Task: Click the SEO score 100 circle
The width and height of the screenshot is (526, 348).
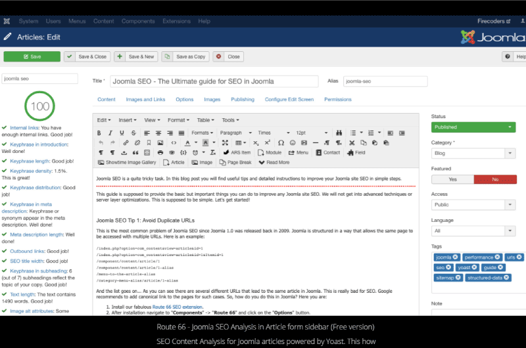Action: pyautogui.click(x=40, y=106)
